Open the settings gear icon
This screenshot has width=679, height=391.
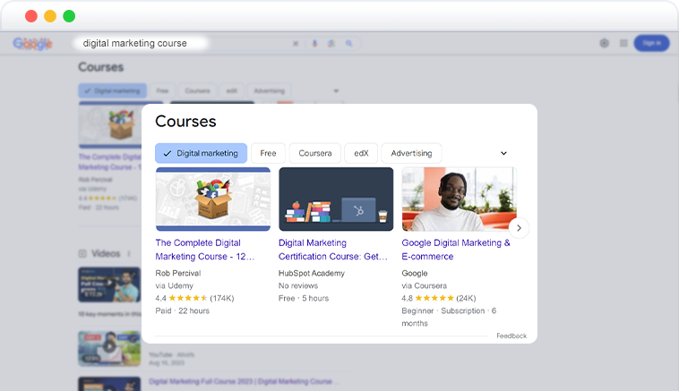pos(604,43)
